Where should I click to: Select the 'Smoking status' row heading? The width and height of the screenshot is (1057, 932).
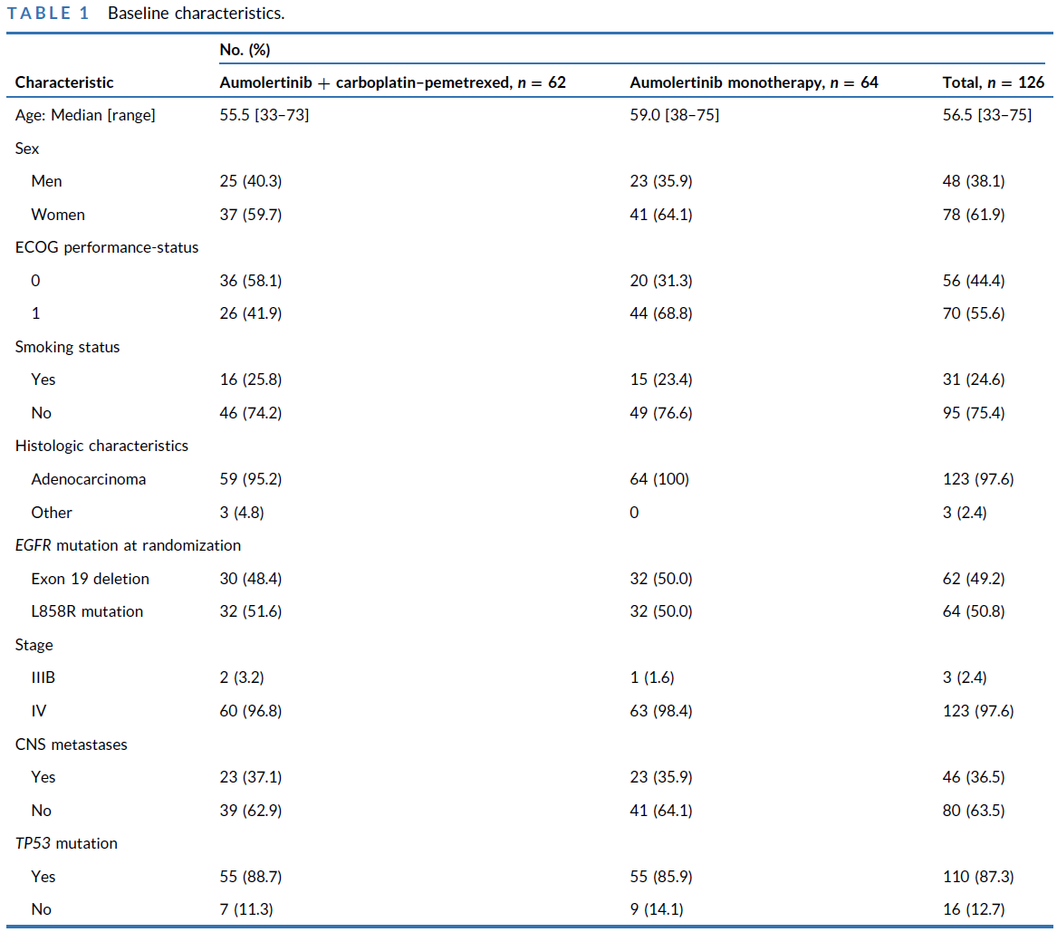point(67,347)
